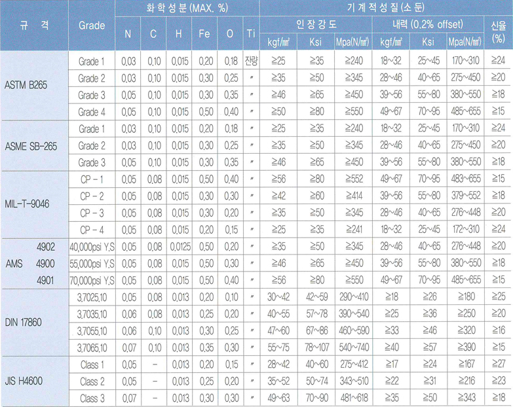Select the AMS standard label

14,264
